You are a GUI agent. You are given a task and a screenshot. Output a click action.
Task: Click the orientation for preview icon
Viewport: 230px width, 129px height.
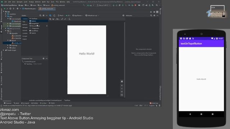point(54,15)
